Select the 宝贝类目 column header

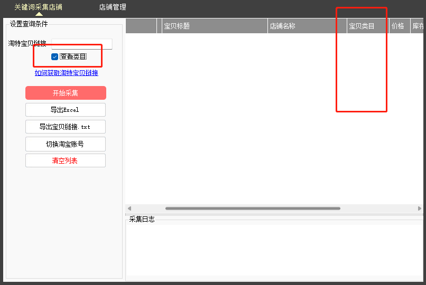click(368, 26)
